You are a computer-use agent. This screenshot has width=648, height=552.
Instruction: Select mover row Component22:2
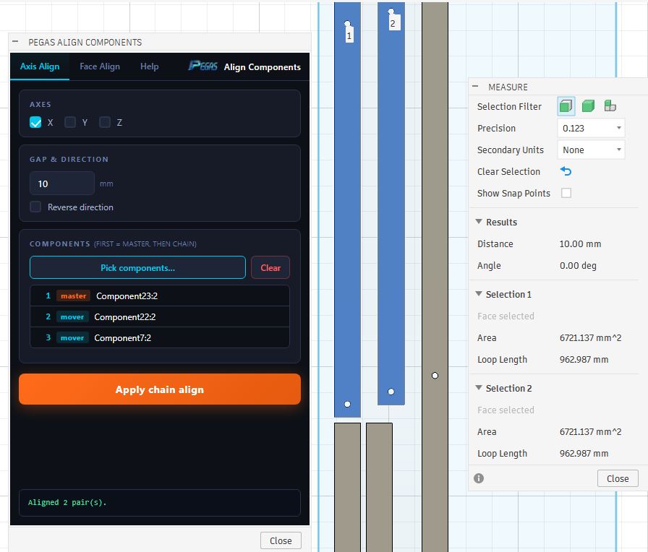(x=160, y=316)
